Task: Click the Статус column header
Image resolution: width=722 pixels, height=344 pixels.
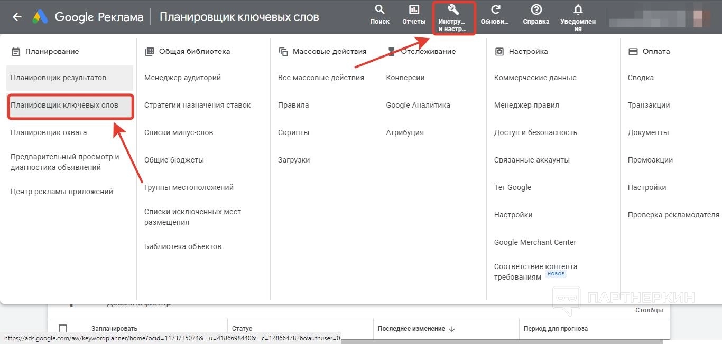Action: (242, 329)
